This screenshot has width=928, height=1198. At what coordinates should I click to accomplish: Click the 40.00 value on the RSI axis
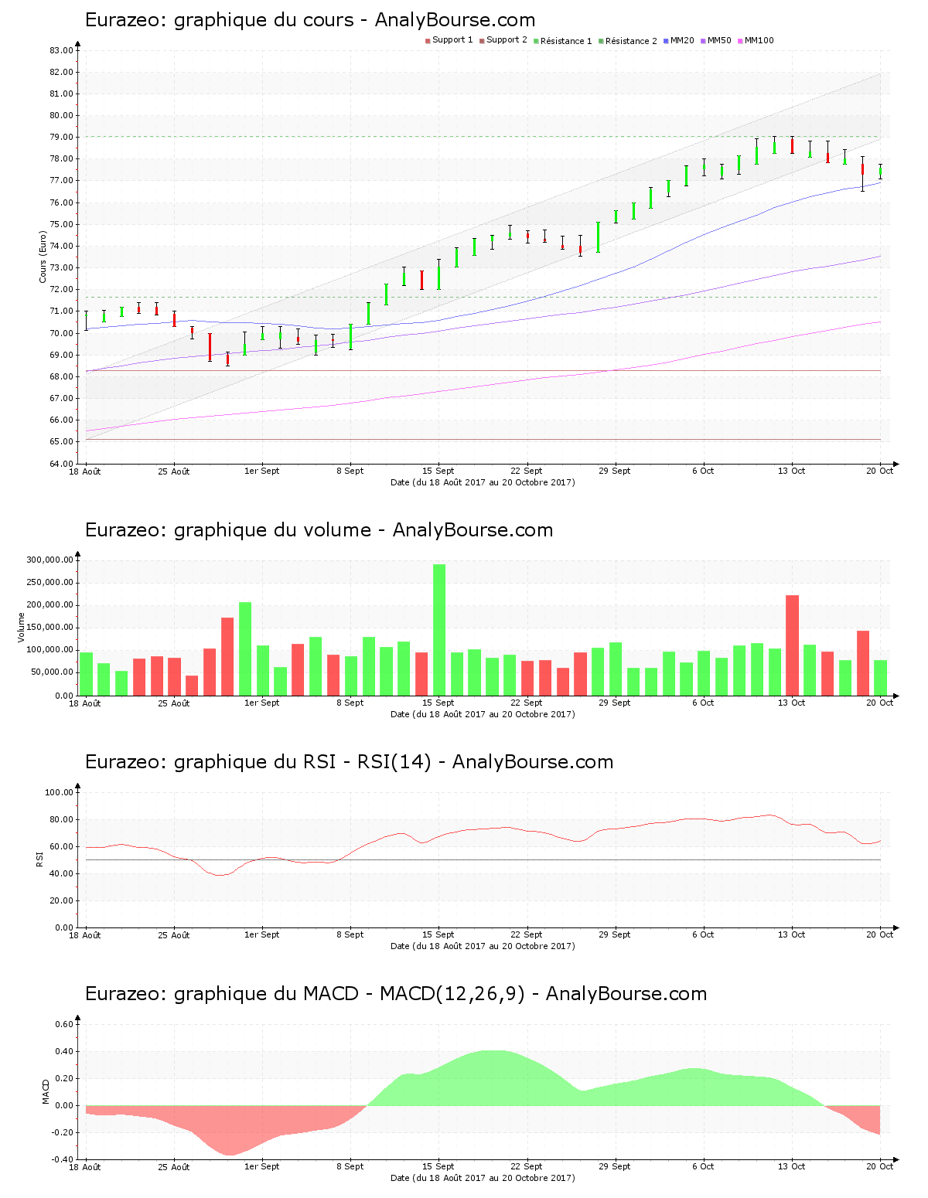[61, 873]
